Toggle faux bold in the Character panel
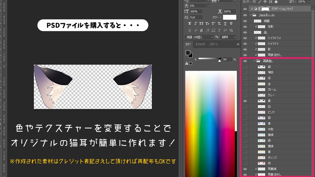The image size is (315, 177). pyautogui.click(x=190, y=24)
